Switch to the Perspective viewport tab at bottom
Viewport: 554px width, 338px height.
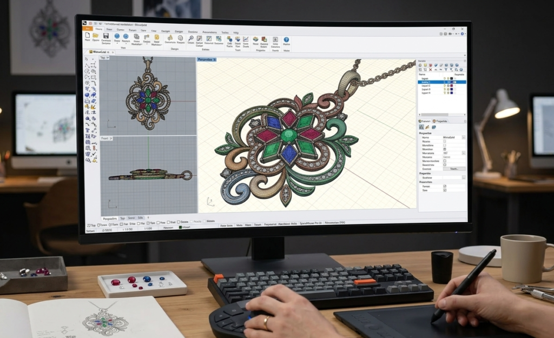[x=110, y=218]
